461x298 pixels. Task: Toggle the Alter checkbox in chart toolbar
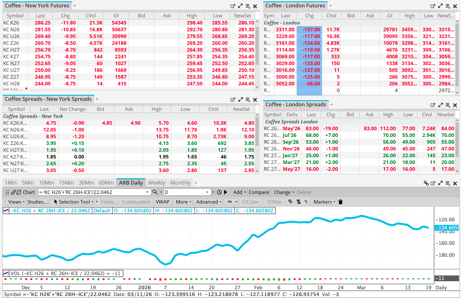[x=269, y=202]
